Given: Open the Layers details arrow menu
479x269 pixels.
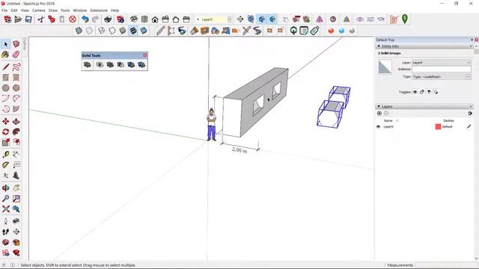Looking at the screenshot, I should [x=470, y=114].
